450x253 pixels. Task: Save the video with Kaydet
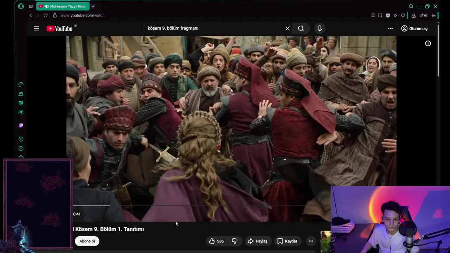click(287, 241)
